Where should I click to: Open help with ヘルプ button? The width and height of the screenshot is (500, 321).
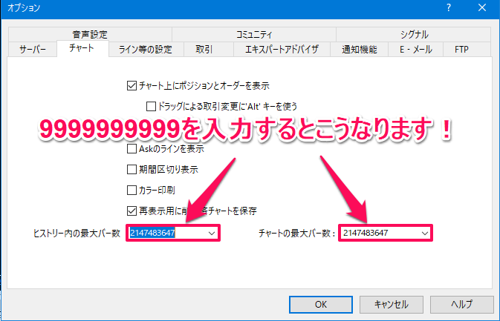[x=461, y=305]
